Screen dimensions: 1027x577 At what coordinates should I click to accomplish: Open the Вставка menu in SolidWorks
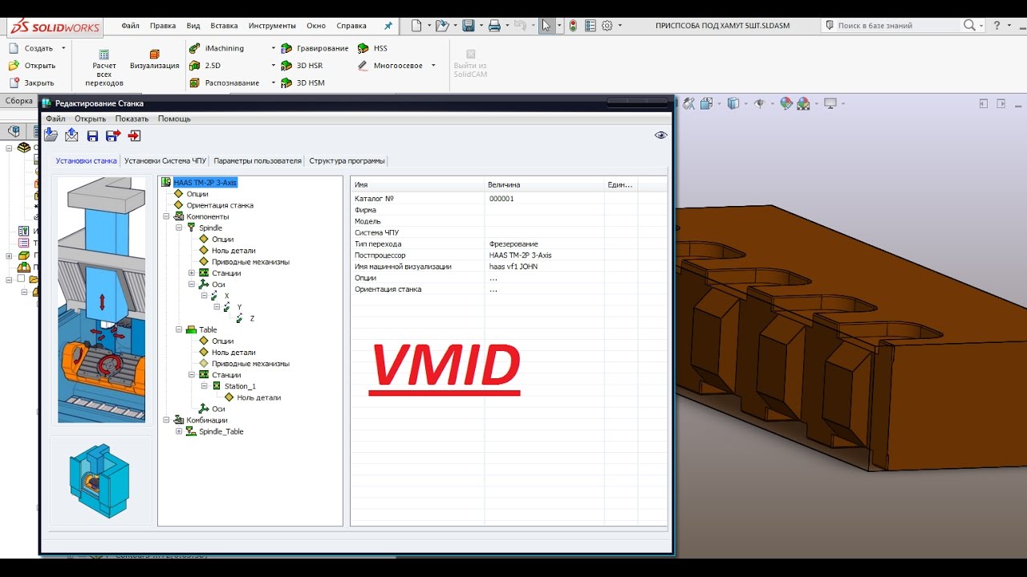pyautogui.click(x=224, y=26)
